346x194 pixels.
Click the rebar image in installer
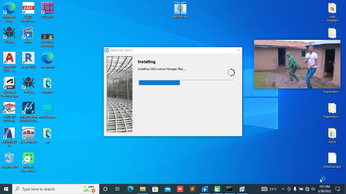119,94
